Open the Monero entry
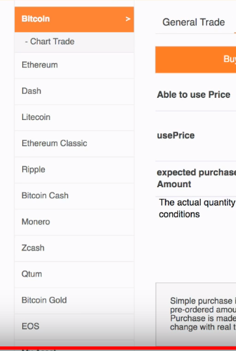The height and width of the screenshot is (351, 236). pyautogui.click(x=74, y=222)
